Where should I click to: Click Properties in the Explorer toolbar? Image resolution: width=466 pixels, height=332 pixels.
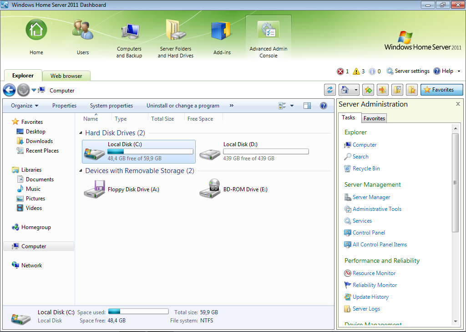pos(64,106)
